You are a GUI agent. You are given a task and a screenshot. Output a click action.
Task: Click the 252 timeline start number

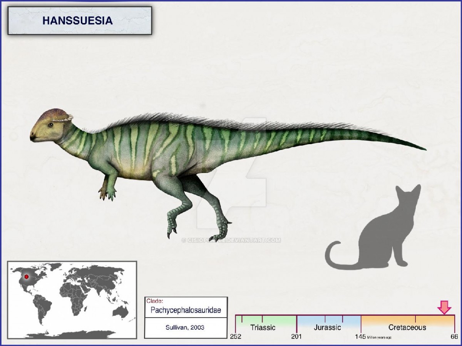click(236, 337)
